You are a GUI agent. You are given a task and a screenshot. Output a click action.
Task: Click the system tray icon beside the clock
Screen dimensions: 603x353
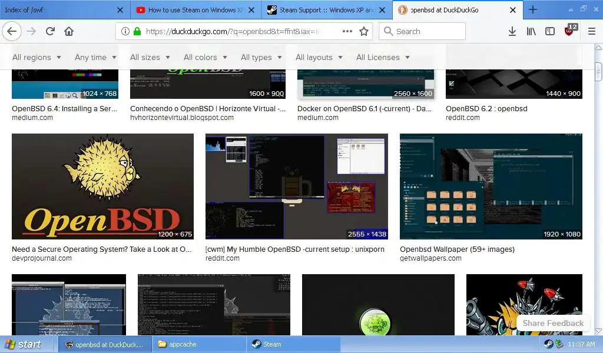coord(559,344)
